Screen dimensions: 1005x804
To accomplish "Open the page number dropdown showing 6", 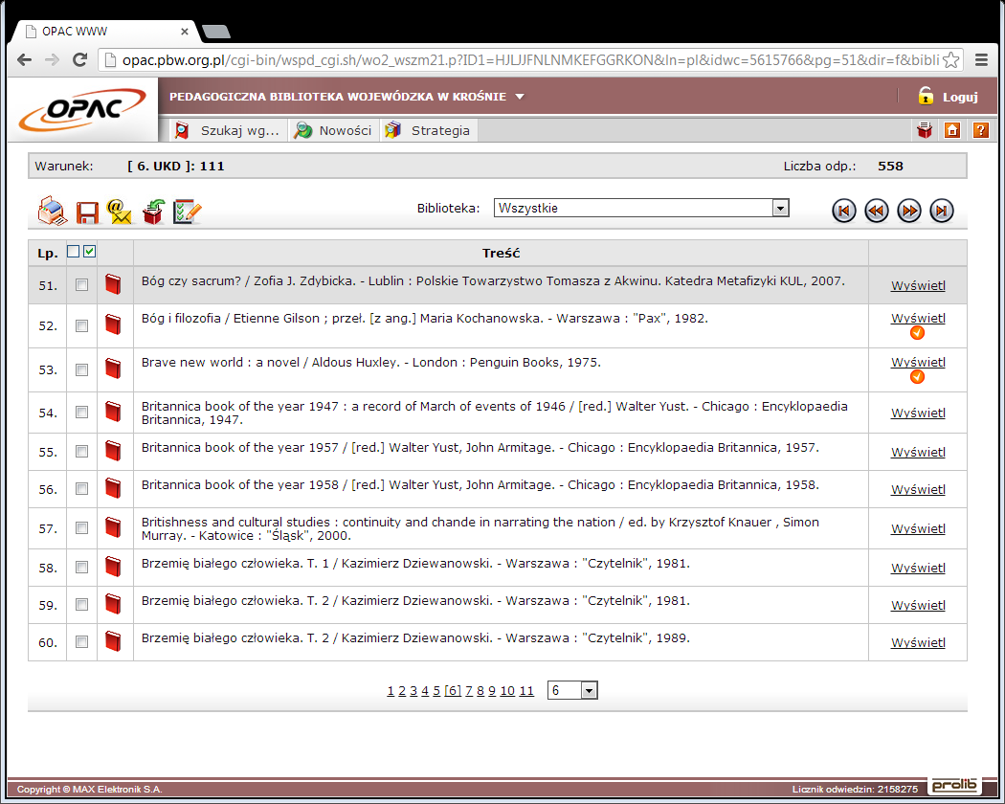I will coord(572,690).
